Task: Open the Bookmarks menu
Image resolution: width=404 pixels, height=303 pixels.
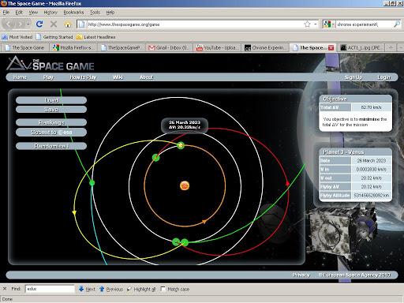Action: click(x=73, y=12)
